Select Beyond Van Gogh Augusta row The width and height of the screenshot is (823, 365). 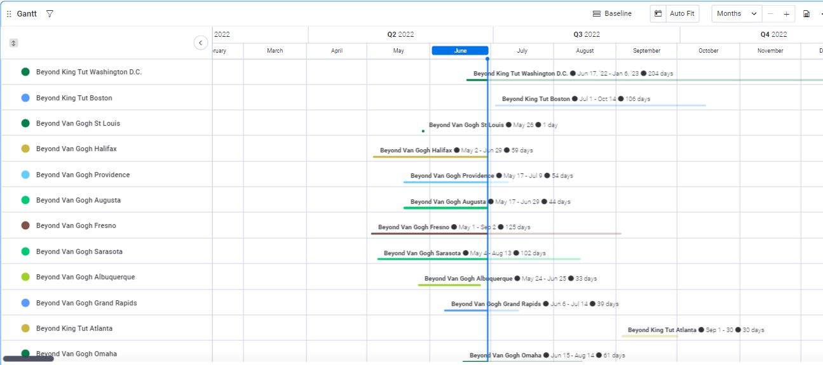[x=107, y=200]
